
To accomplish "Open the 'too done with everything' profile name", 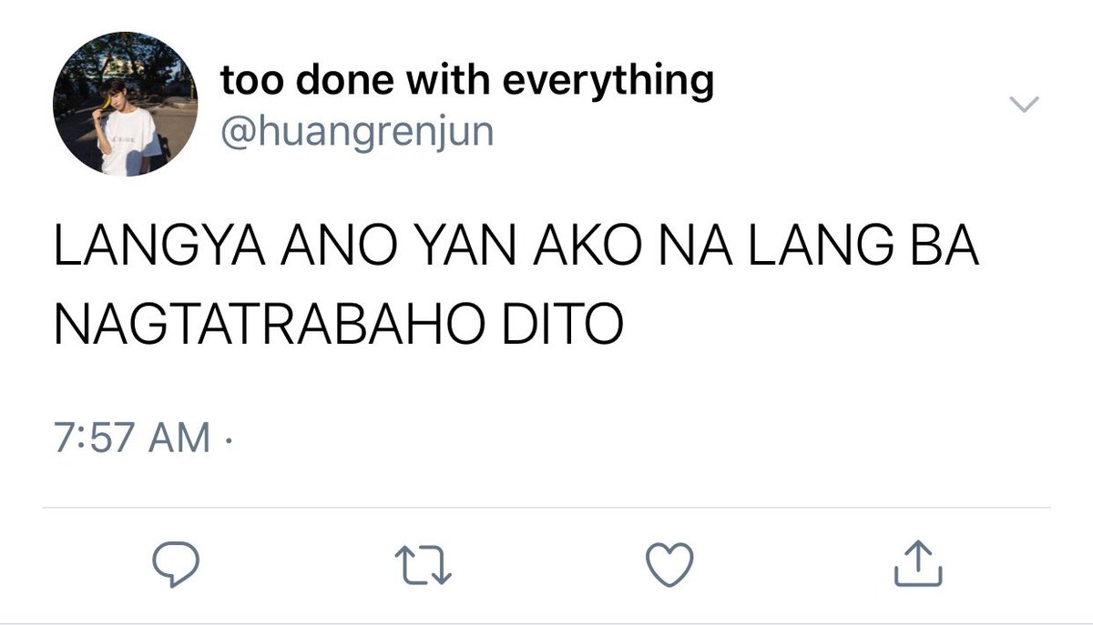I will point(467,82).
